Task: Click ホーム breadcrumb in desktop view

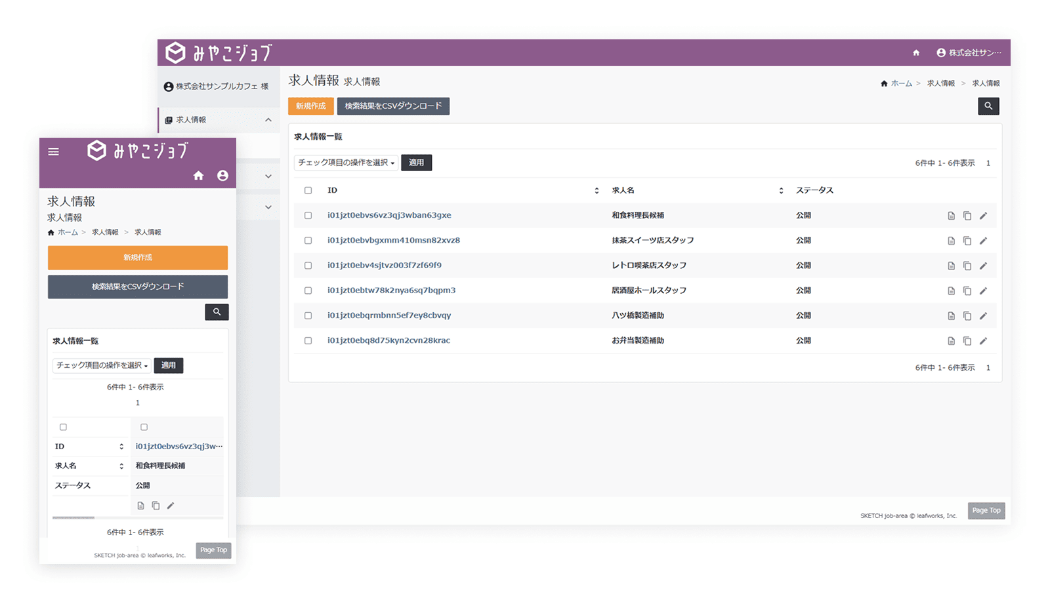Action: click(x=902, y=83)
